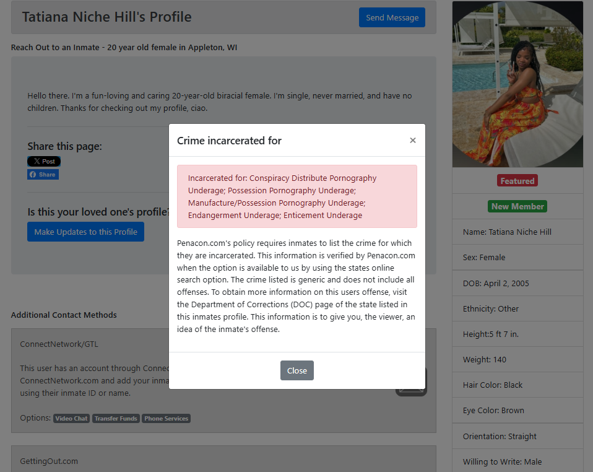Screen dimensions: 593x472
Task: Click the 'Hello there' bio paragraph
Action: click(x=220, y=102)
